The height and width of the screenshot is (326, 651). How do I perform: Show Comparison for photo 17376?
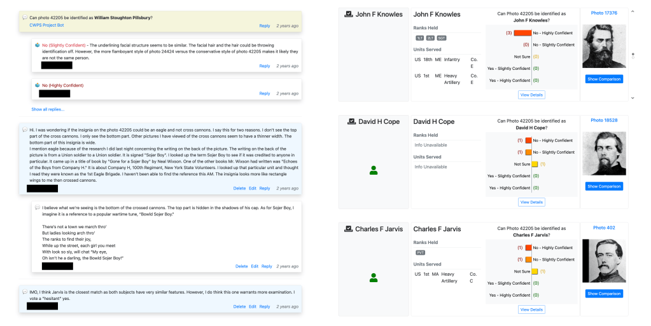(604, 79)
